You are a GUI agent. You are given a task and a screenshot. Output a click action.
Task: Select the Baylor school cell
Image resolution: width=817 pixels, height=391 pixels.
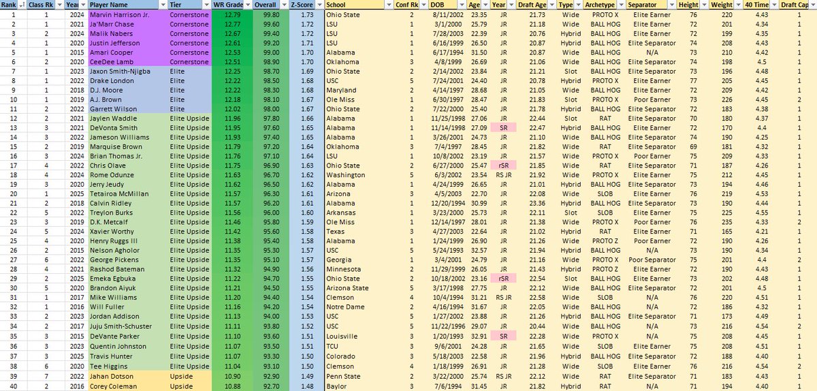click(x=358, y=386)
